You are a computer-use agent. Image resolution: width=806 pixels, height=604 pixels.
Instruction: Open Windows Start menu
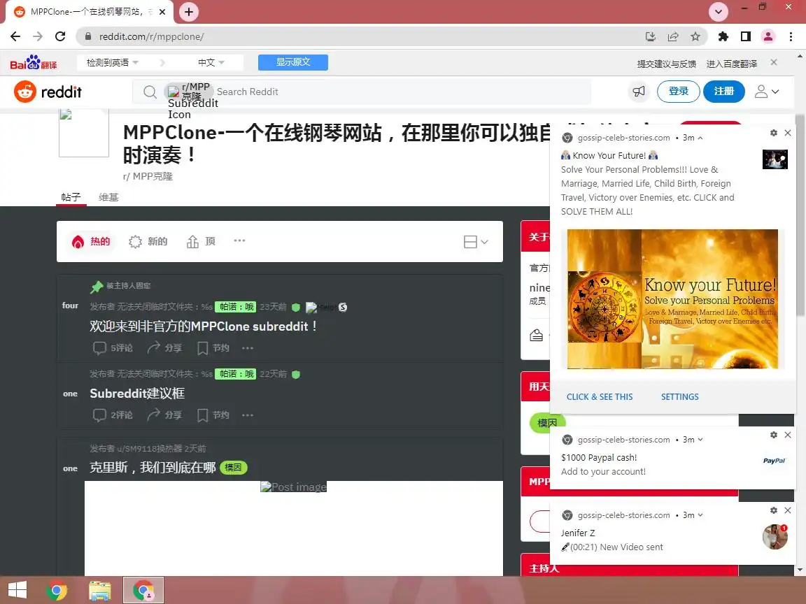(17, 589)
